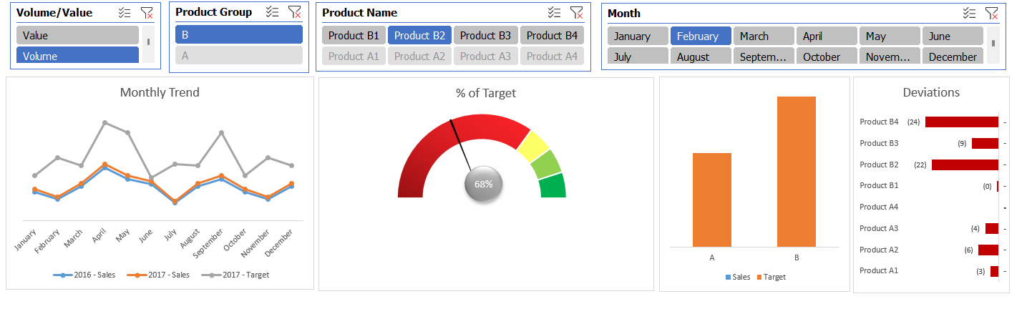The height and width of the screenshot is (309, 1027).
Task: Choose Product B3 in the slicer
Action: pyautogui.click(x=485, y=36)
